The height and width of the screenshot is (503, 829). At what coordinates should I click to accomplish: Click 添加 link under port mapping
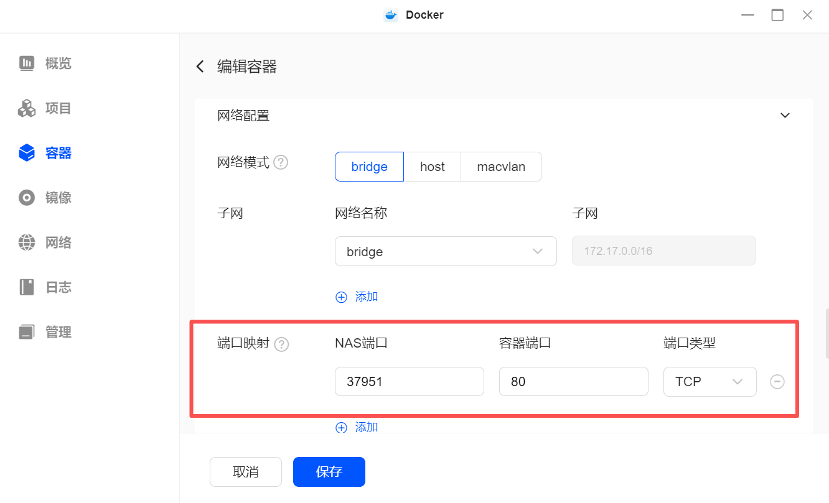point(367,427)
